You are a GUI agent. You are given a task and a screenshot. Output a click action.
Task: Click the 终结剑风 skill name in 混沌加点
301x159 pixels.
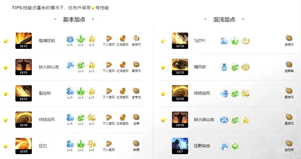pos(202,93)
